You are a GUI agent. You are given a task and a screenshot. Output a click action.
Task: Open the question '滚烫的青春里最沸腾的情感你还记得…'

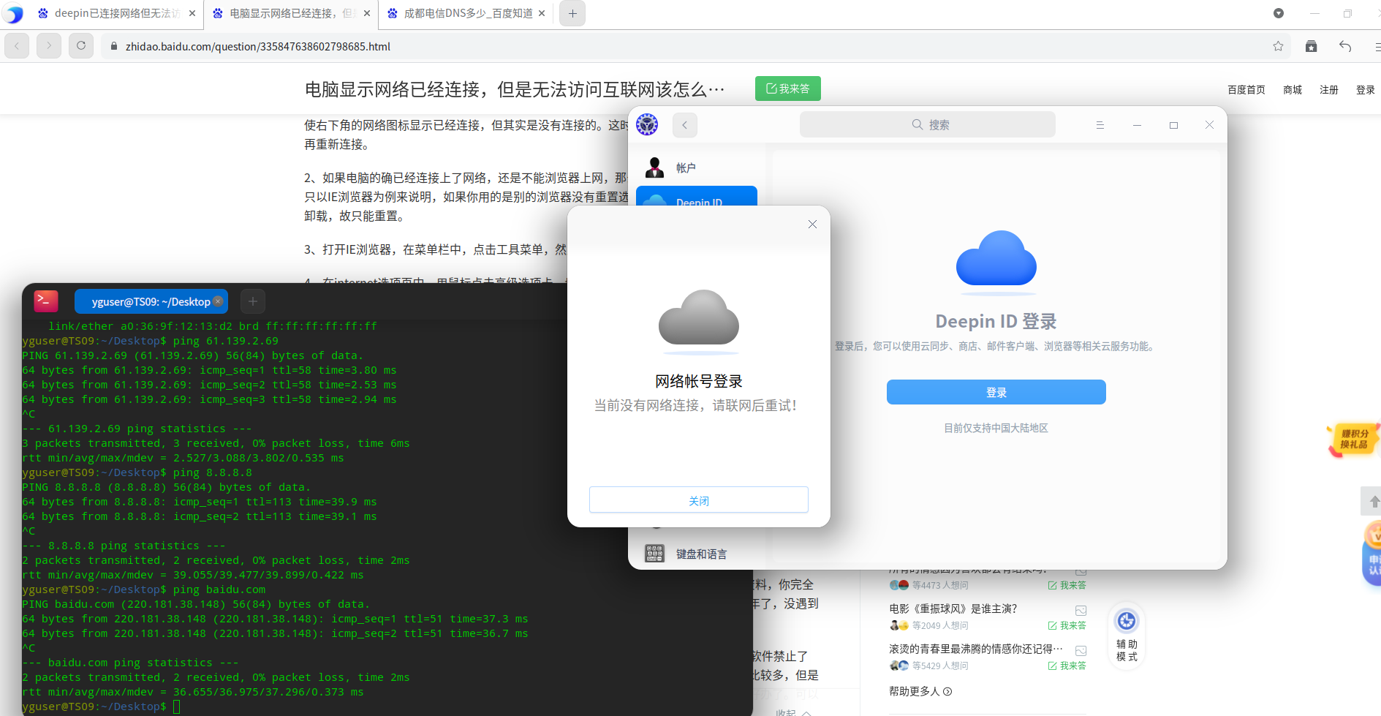tap(976, 649)
